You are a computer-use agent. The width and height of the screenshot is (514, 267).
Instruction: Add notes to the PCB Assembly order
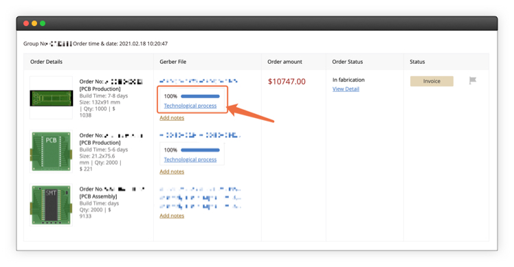[172, 216]
